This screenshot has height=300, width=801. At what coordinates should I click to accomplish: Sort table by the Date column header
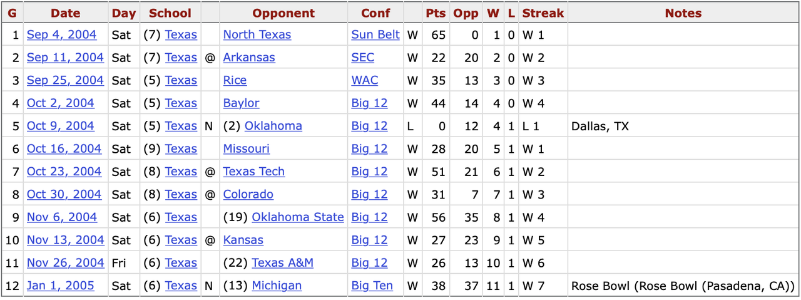[66, 13]
